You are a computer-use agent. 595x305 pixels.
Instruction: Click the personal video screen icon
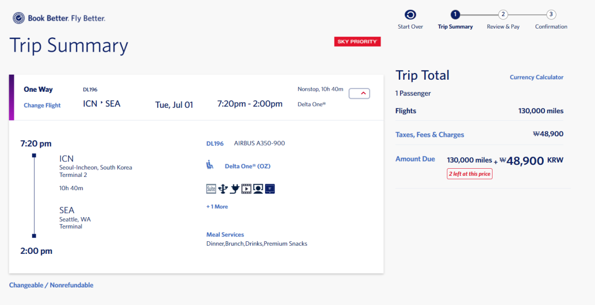257,189
